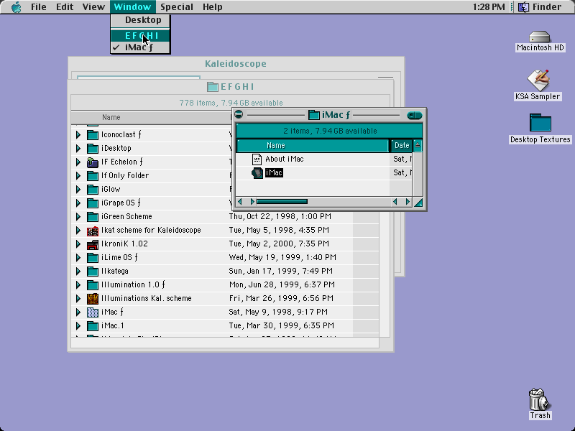Expand Ikat scheme for Kaleidoscope

pyautogui.click(x=78, y=230)
